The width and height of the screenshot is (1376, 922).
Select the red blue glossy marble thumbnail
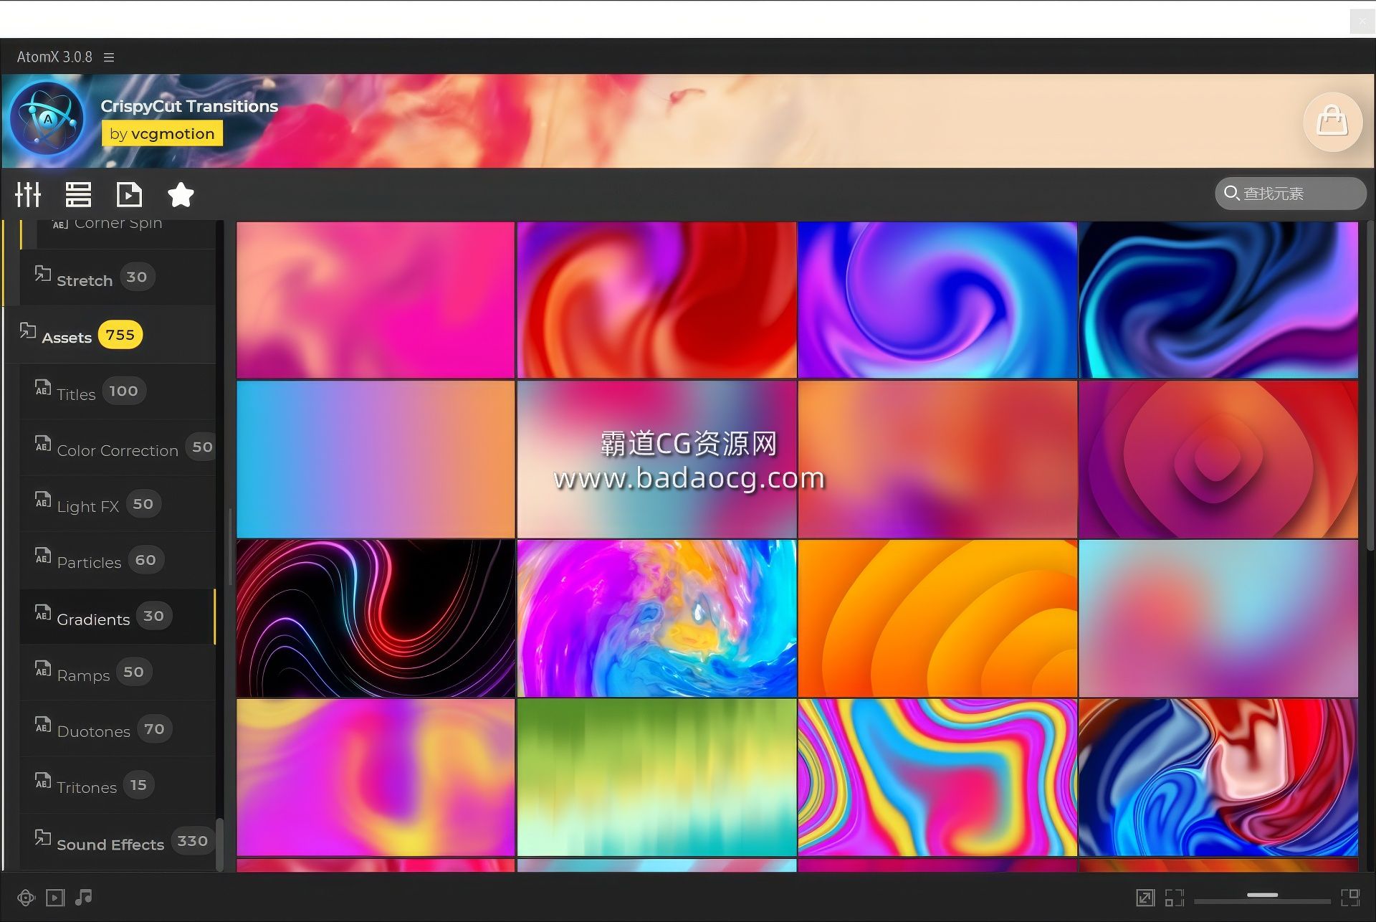pos(1218,777)
